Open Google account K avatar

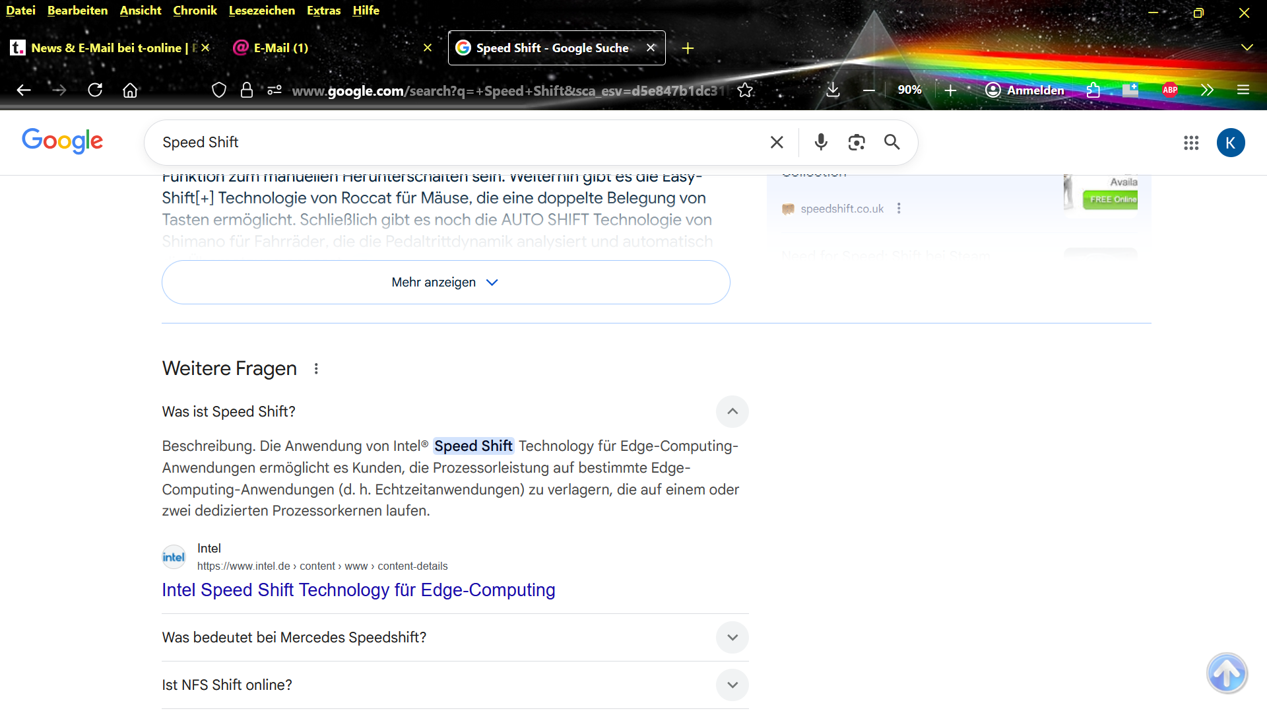[1231, 143]
